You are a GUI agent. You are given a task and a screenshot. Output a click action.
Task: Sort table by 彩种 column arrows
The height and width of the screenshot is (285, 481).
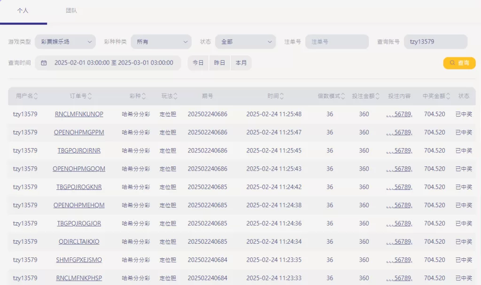pyautogui.click(x=144, y=96)
